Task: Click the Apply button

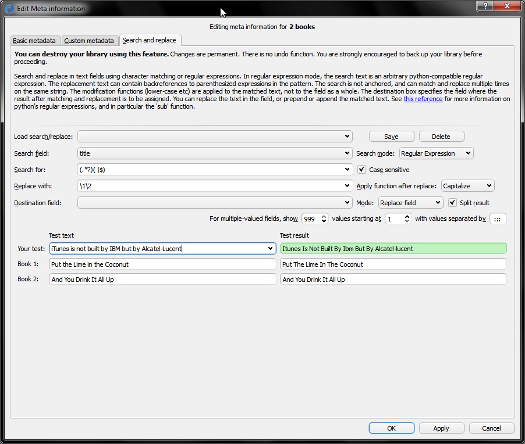Action: (441, 428)
